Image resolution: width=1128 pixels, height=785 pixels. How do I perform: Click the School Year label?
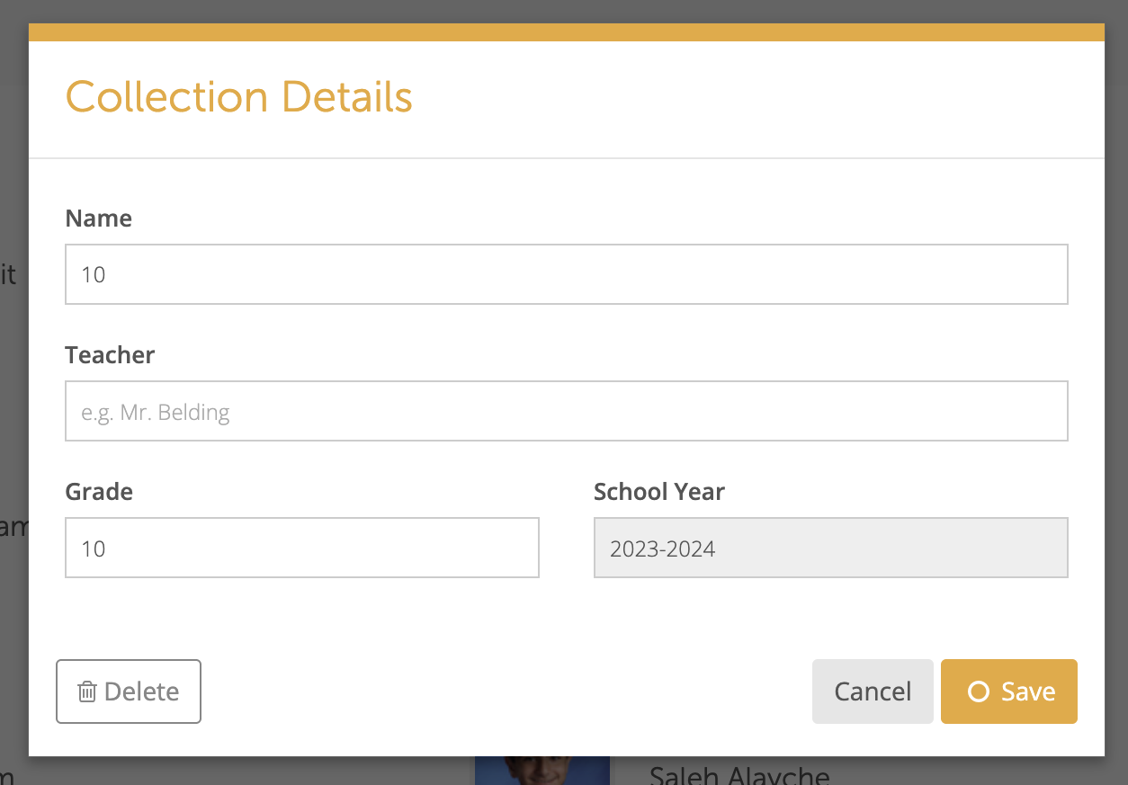coord(659,492)
